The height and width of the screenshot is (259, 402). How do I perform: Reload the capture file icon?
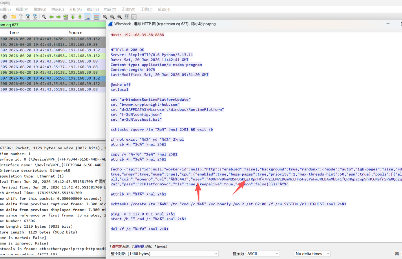[x=35, y=17]
